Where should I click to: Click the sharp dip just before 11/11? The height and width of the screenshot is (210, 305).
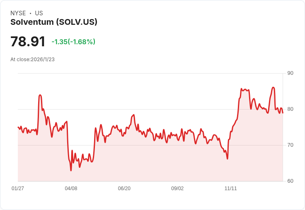(x=228, y=159)
